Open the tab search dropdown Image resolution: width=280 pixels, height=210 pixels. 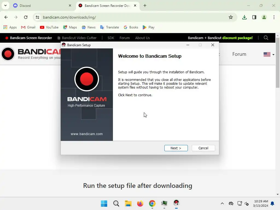coord(5,5)
